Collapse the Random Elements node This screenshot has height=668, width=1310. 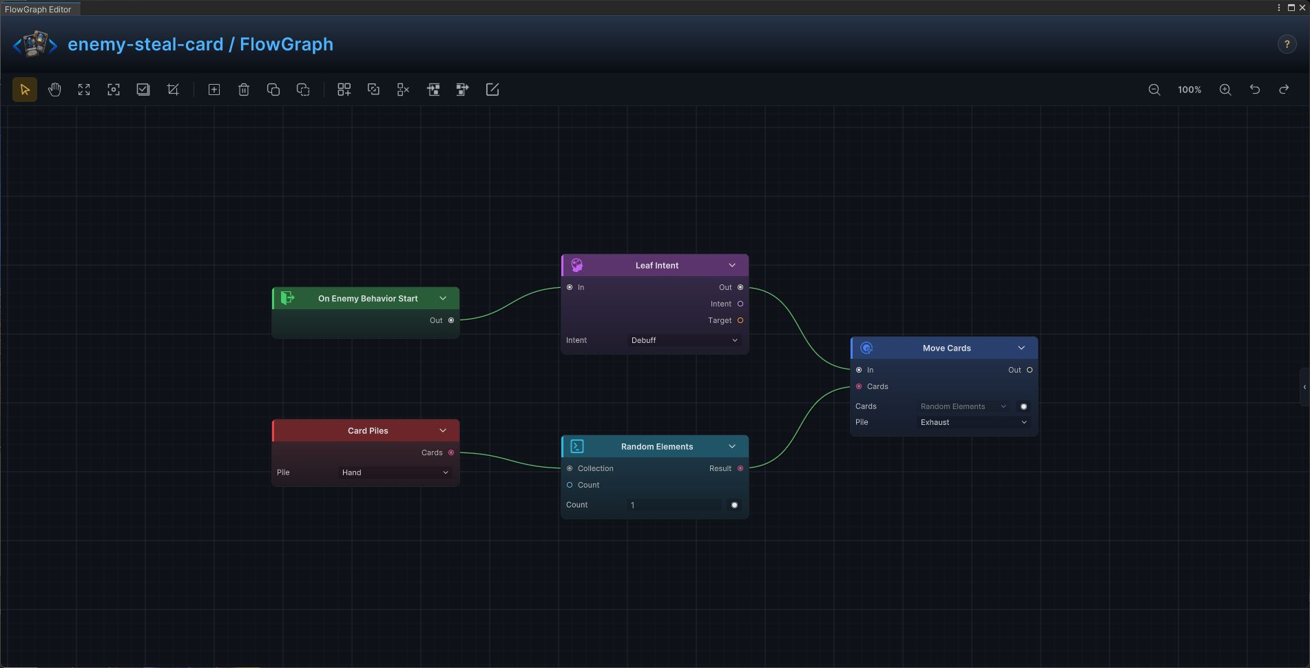click(732, 446)
